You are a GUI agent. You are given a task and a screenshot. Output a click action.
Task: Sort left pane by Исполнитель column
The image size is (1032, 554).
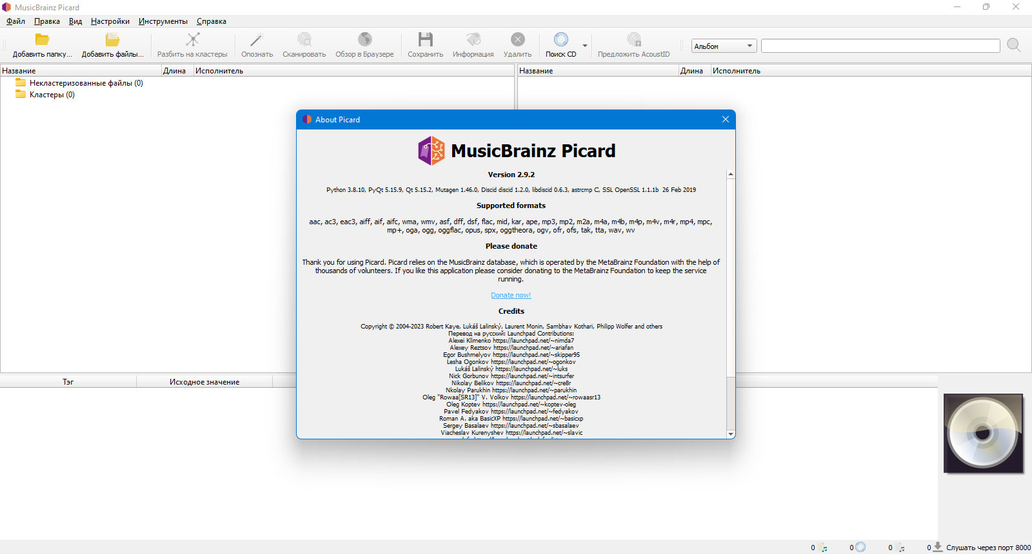pyautogui.click(x=353, y=71)
